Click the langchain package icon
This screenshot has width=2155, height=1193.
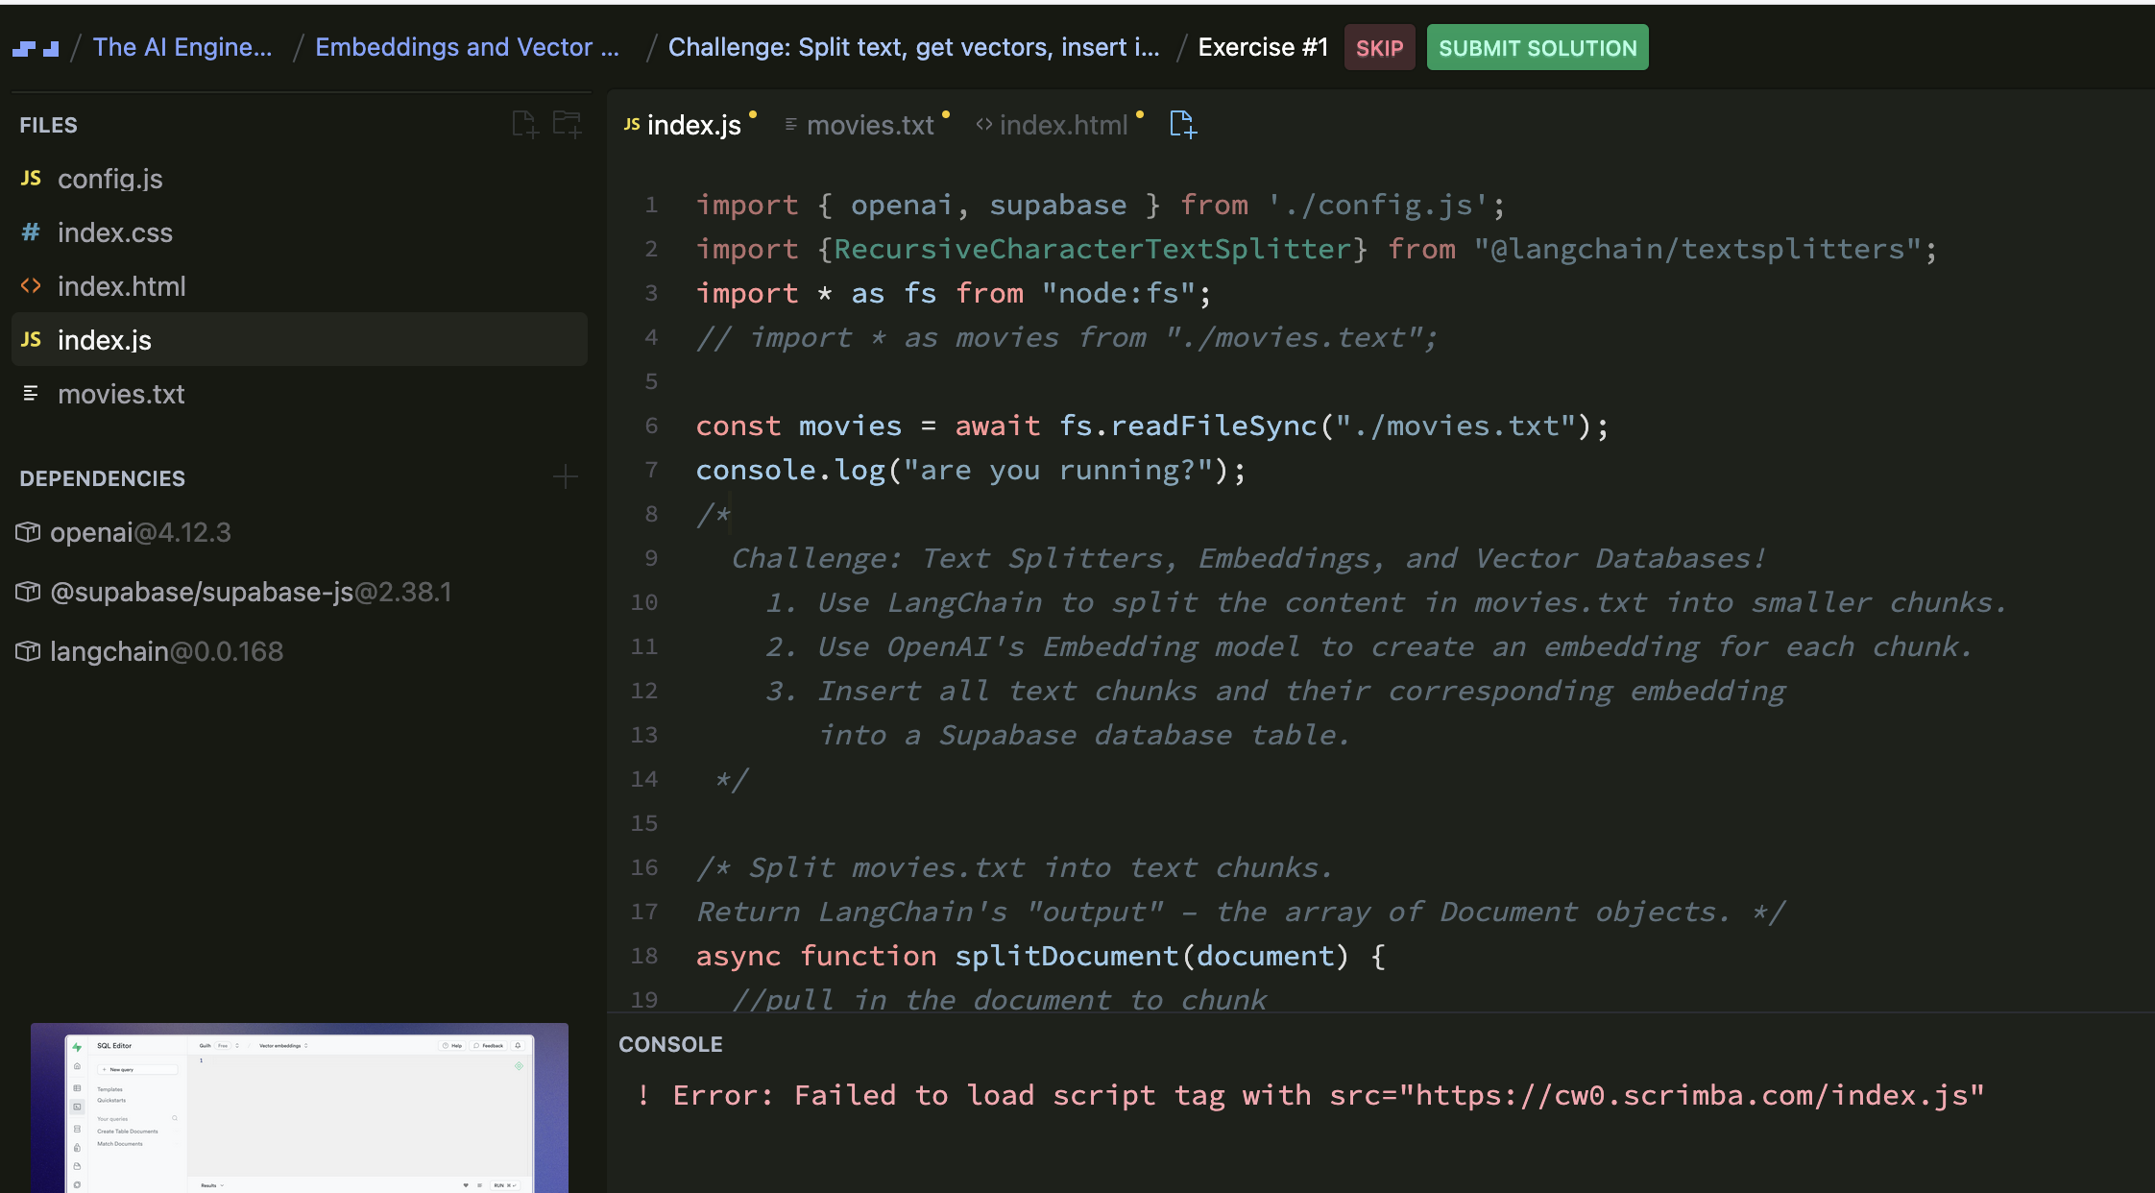click(x=28, y=651)
